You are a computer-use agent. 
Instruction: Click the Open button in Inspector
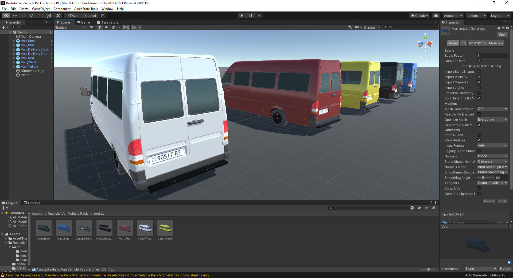click(x=502, y=34)
